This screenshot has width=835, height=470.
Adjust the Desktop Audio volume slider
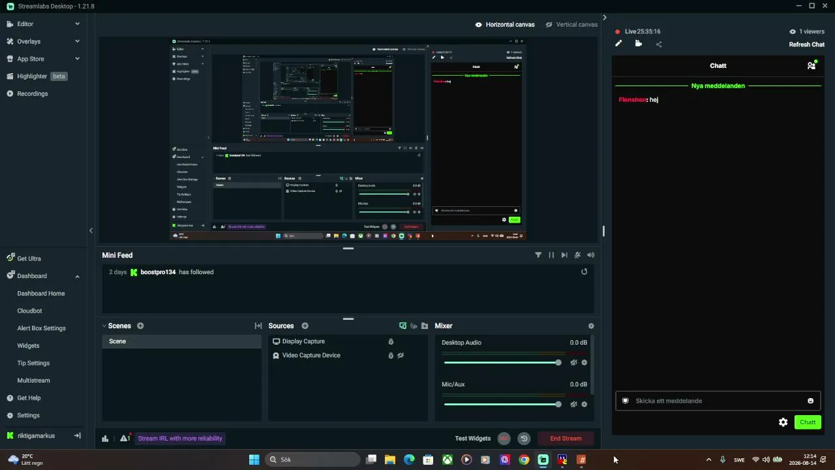click(501, 362)
